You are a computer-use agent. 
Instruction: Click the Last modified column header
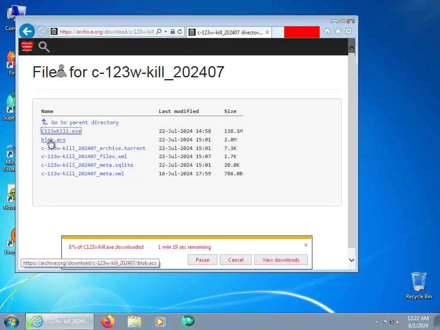(x=179, y=111)
